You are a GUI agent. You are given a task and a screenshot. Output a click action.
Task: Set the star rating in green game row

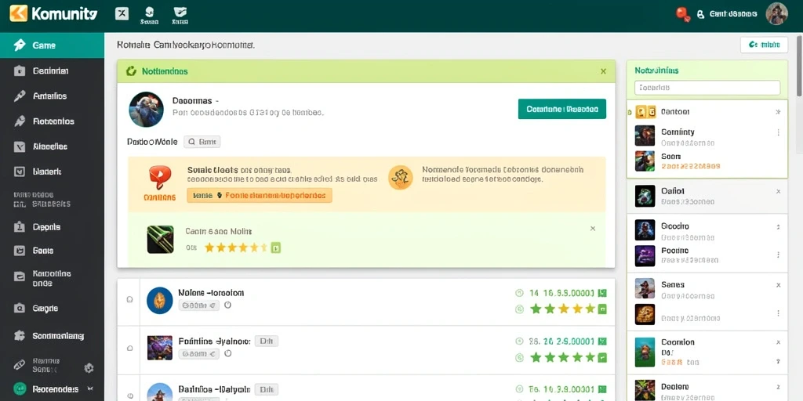coord(235,248)
